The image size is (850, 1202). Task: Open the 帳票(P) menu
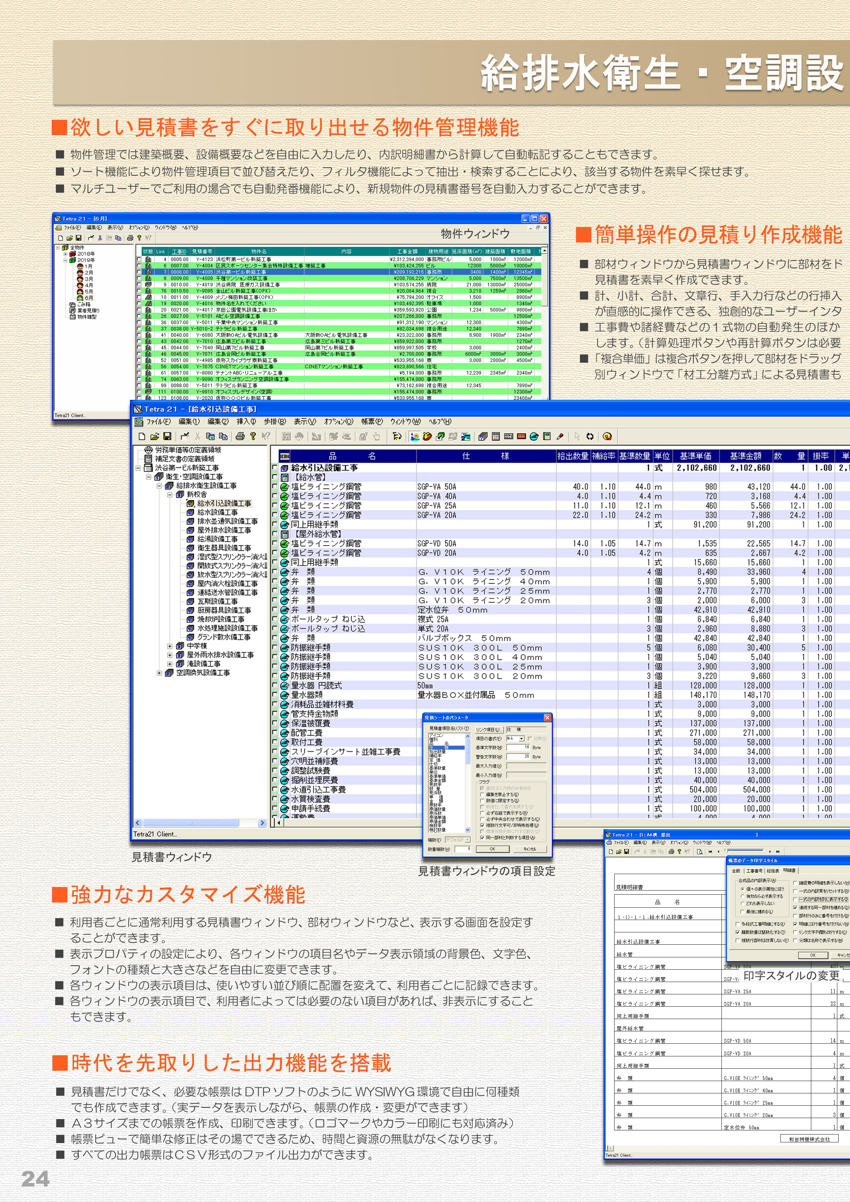click(x=372, y=421)
